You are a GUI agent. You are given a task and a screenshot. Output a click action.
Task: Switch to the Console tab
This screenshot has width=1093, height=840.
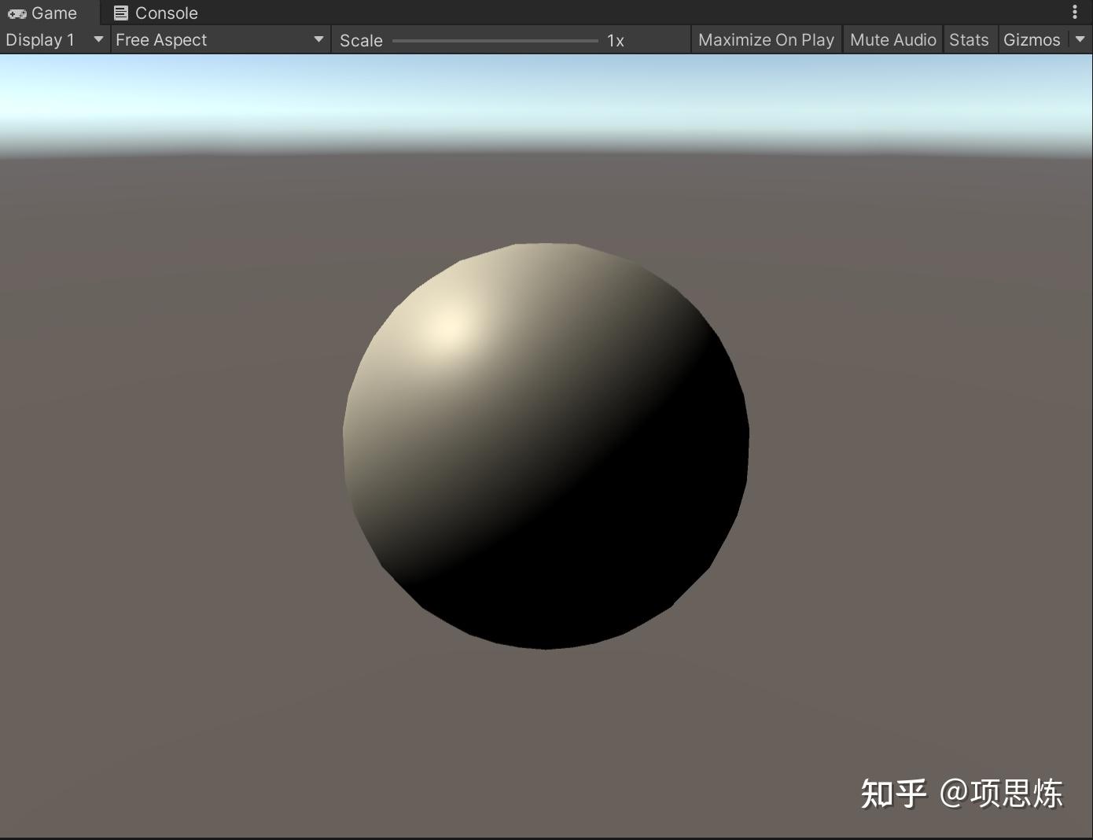(155, 13)
